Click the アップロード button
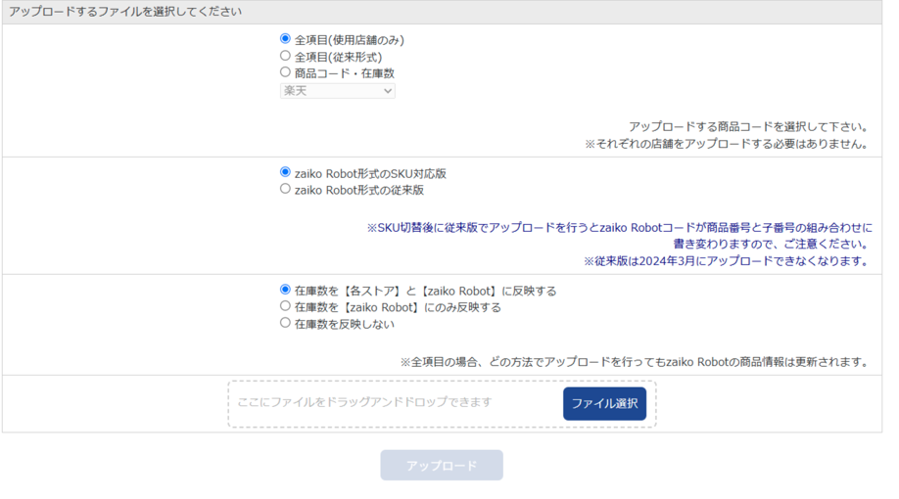Image resolution: width=899 pixels, height=499 pixels. click(442, 466)
